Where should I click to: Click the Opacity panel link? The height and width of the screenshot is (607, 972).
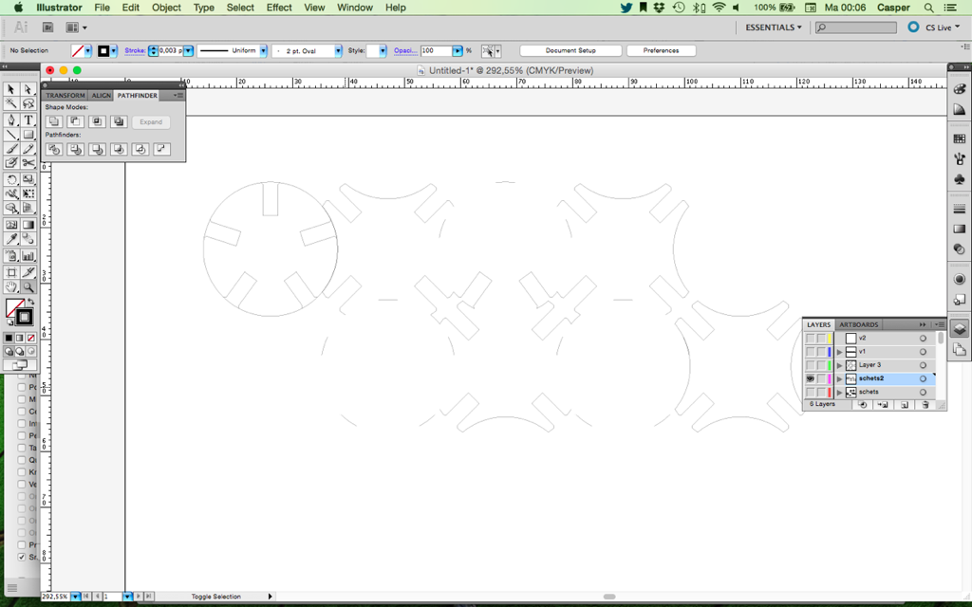point(405,51)
